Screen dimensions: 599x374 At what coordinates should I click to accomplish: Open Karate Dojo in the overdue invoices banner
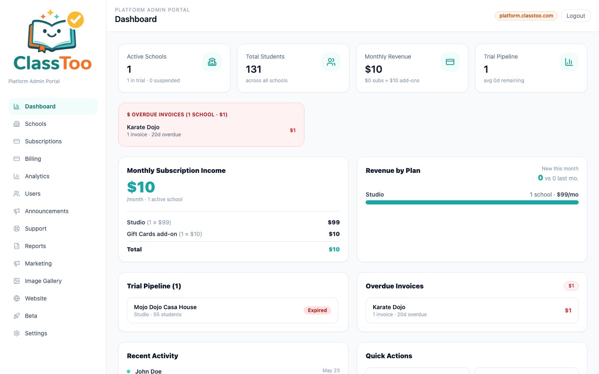(x=211, y=130)
